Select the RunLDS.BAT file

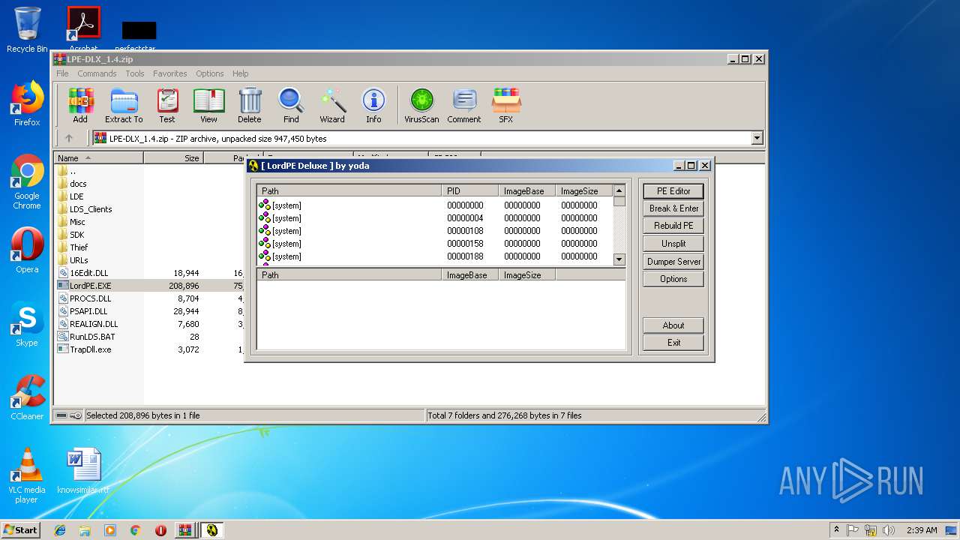(92, 337)
